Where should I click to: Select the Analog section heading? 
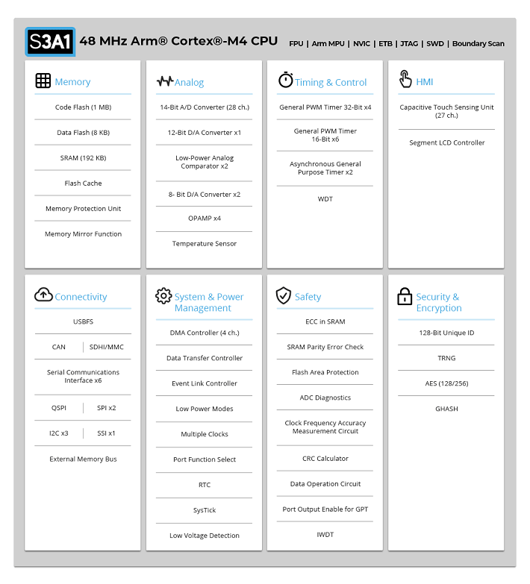(190, 82)
